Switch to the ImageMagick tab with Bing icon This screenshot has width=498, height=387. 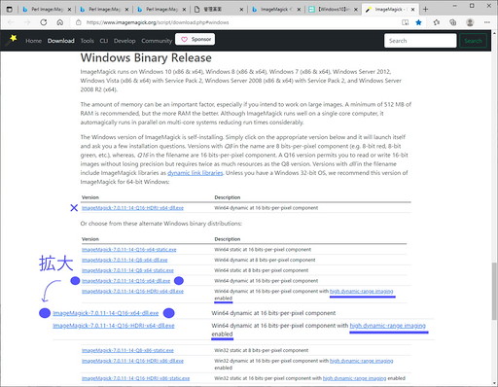[275, 10]
